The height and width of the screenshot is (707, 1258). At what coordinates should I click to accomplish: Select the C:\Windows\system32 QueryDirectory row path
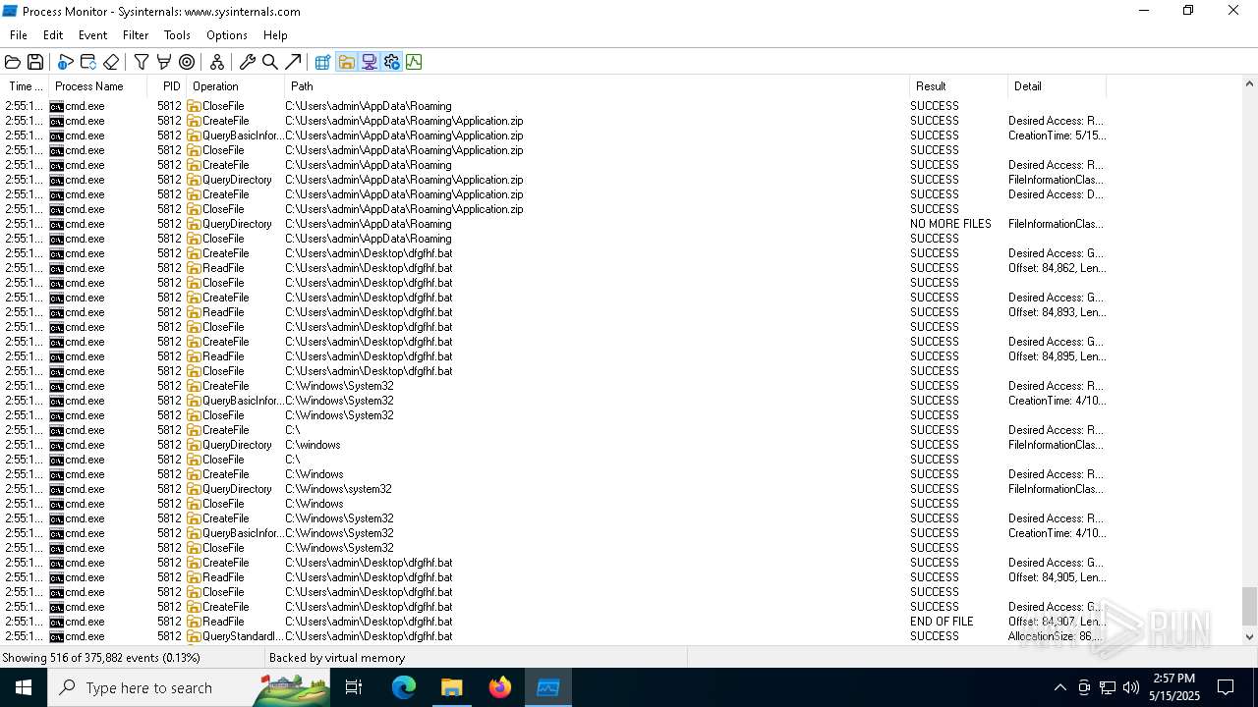[x=339, y=489]
